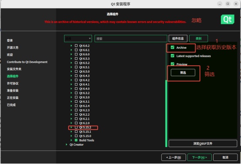Switch to the category tab button
The width and height of the screenshot is (241, 164).
click(198, 38)
